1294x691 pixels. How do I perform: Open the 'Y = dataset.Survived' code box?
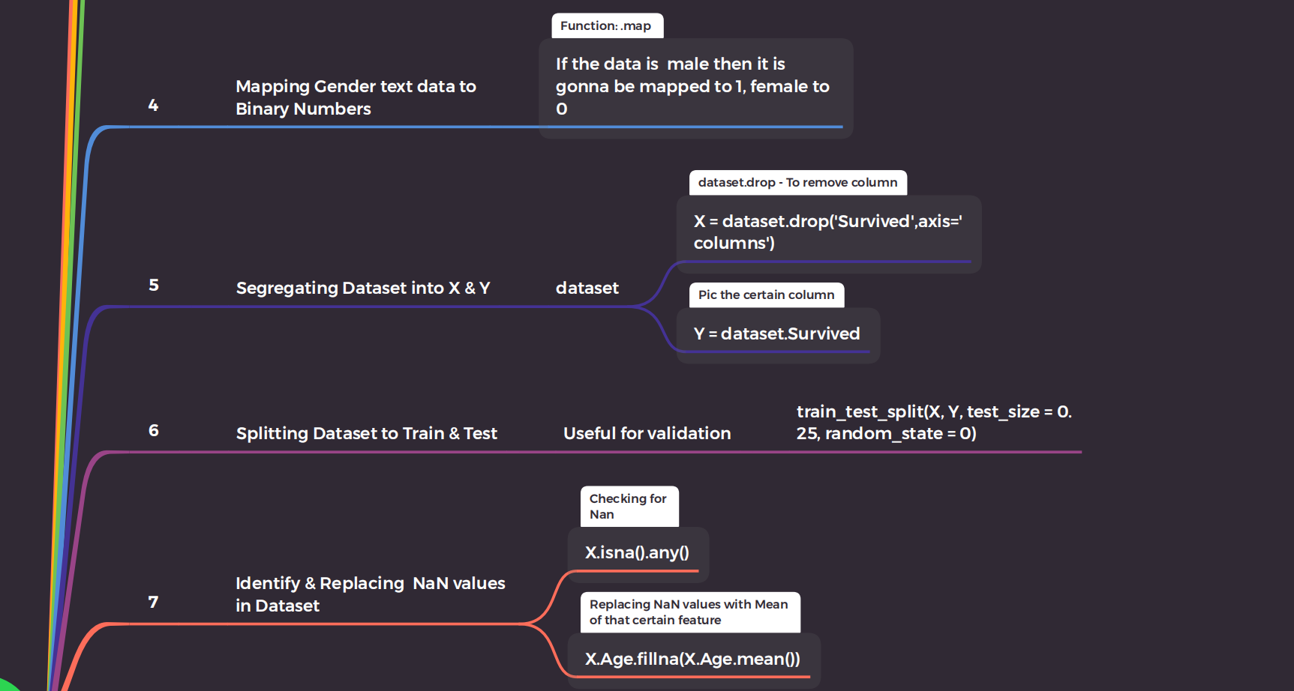(777, 334)
